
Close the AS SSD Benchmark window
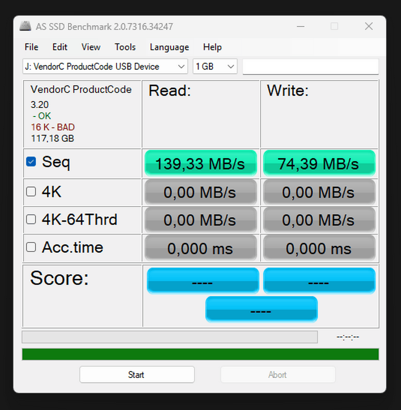point(369,26)
